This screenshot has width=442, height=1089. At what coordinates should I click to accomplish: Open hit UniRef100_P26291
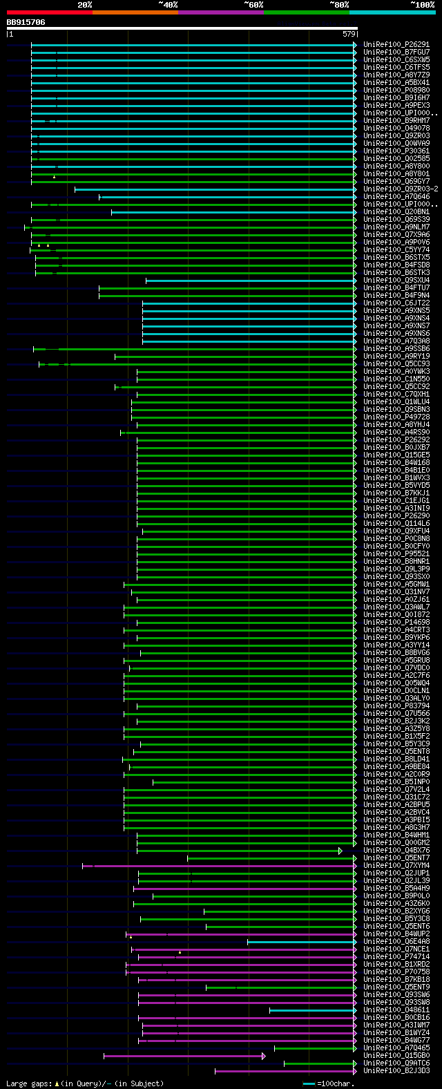(x=396, y=44)
